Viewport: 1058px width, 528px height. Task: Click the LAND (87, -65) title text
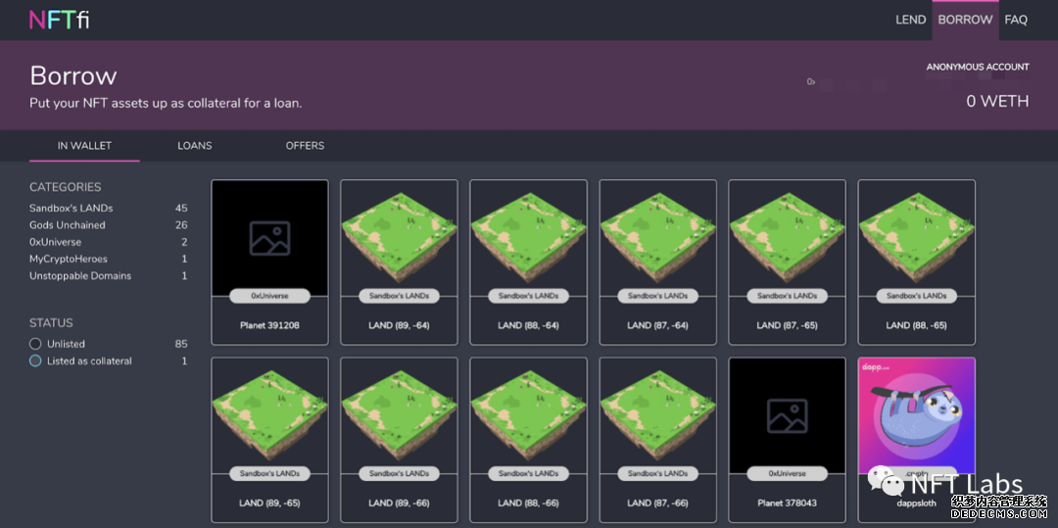pyautogui.click(x=788, y=325)
